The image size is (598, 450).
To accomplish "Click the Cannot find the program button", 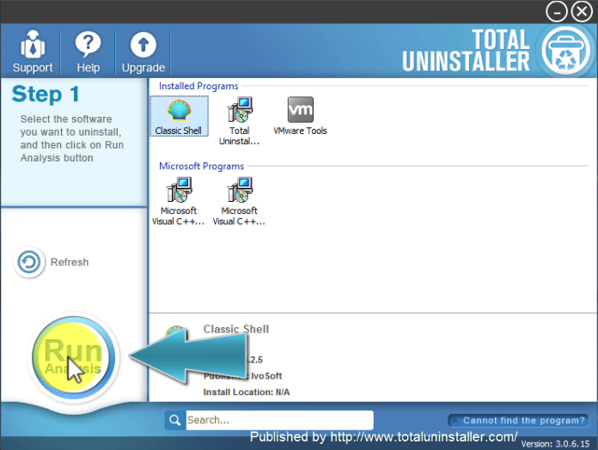I will click(518, 420).
